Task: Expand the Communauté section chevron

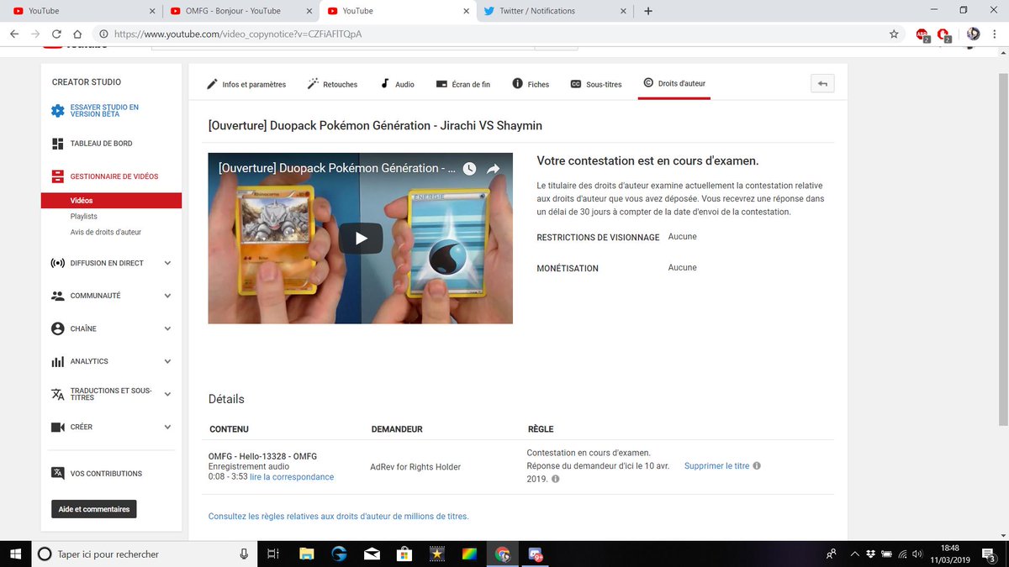Action: click(167, 296)
